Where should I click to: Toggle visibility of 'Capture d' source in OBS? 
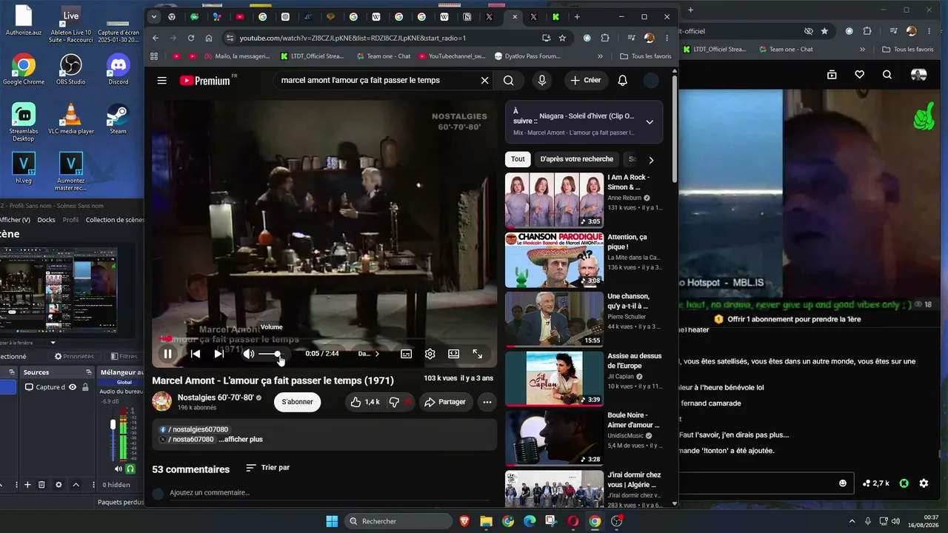73,387
